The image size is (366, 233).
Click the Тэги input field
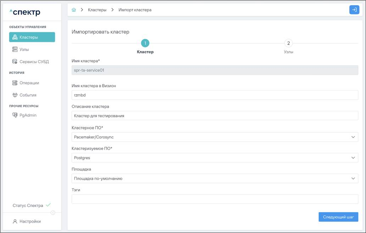(x=215, y=199)
